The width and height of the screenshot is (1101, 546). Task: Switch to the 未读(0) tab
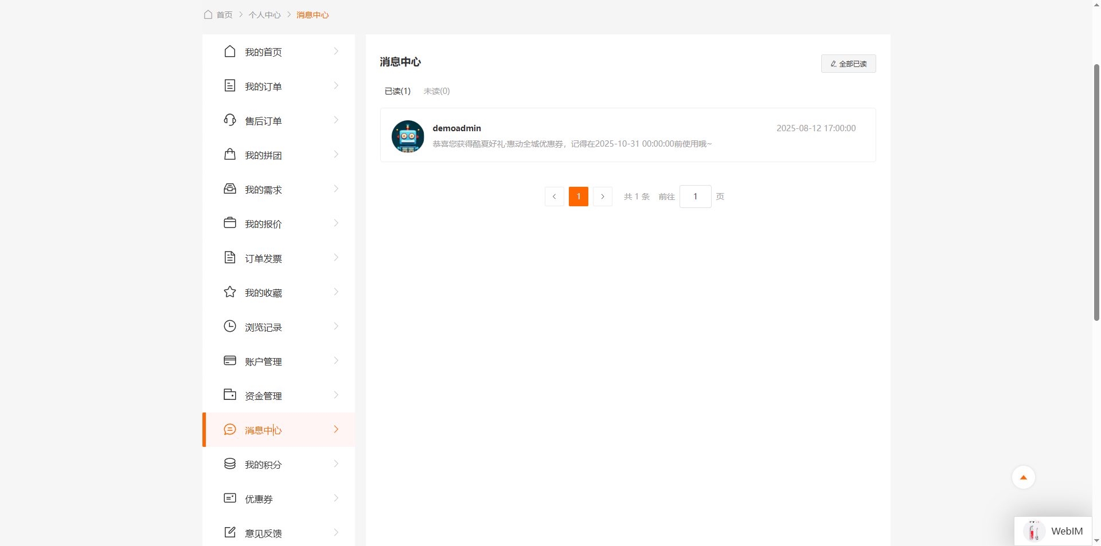point(436,91)
